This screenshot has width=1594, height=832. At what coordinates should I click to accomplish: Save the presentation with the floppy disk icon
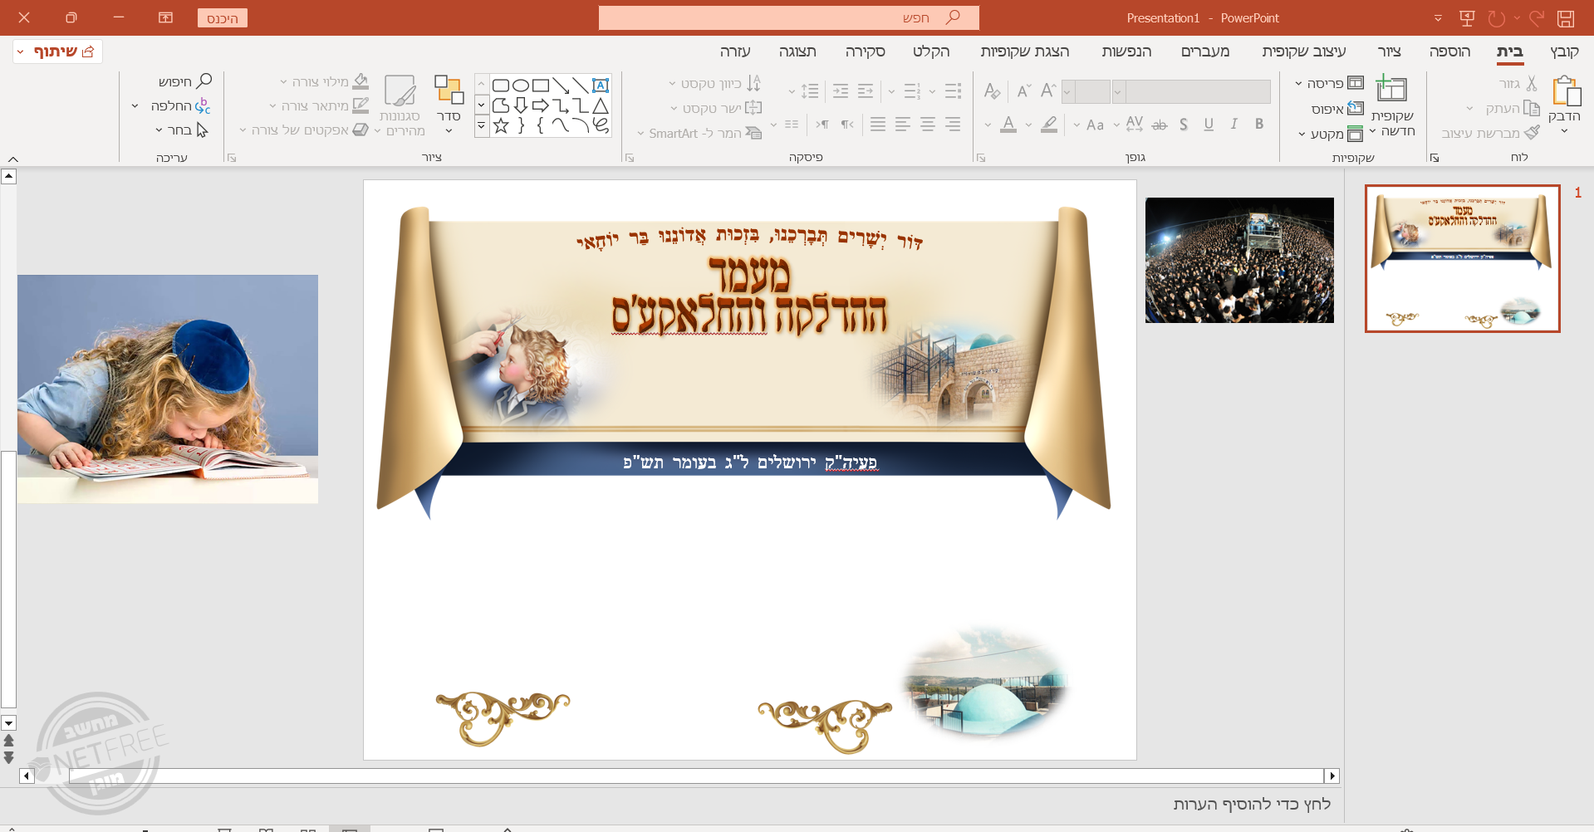click(1566, 18)
